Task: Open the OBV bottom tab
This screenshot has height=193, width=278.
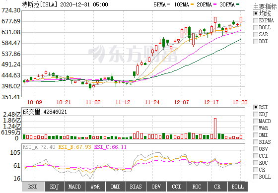Action: [156, 187]
